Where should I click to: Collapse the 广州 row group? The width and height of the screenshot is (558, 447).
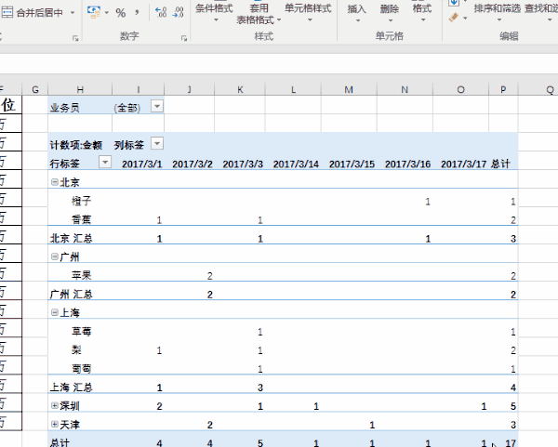54,256
